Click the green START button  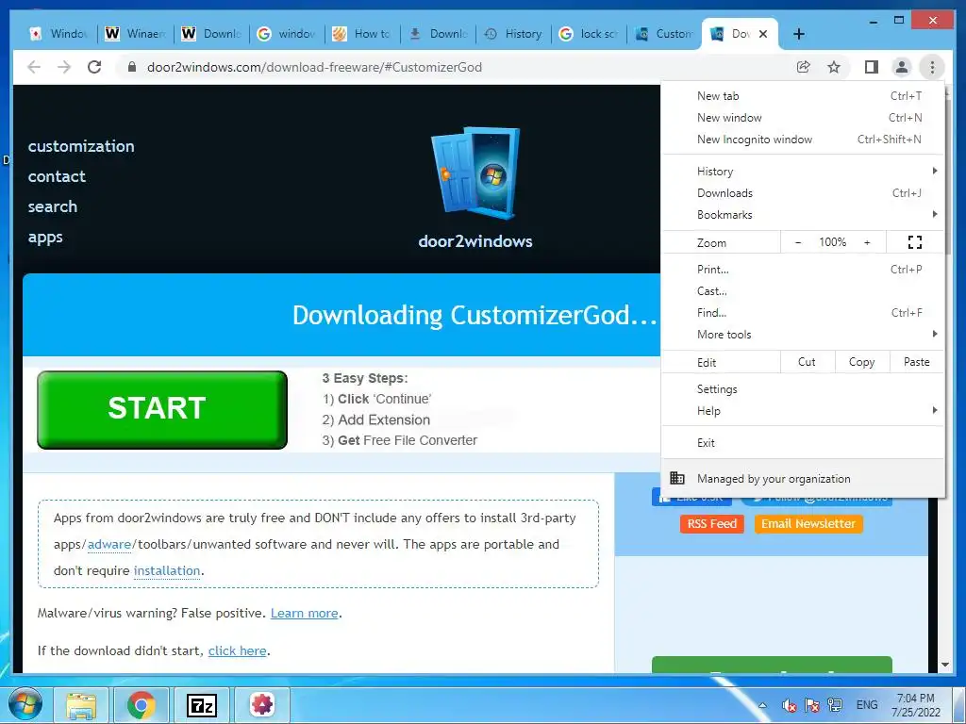162,409
